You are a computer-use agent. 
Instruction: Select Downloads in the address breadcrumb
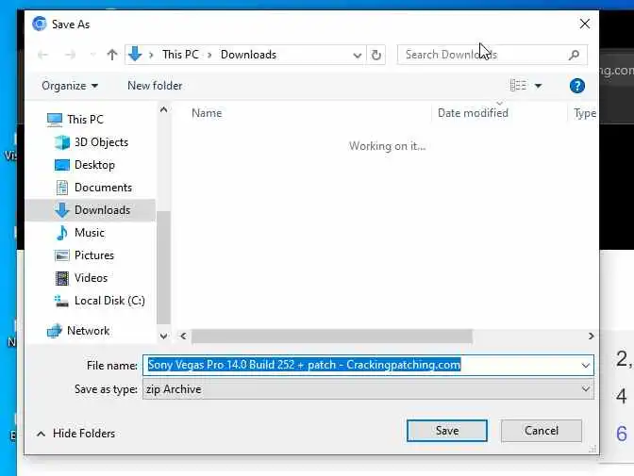(x=248, y=55)
